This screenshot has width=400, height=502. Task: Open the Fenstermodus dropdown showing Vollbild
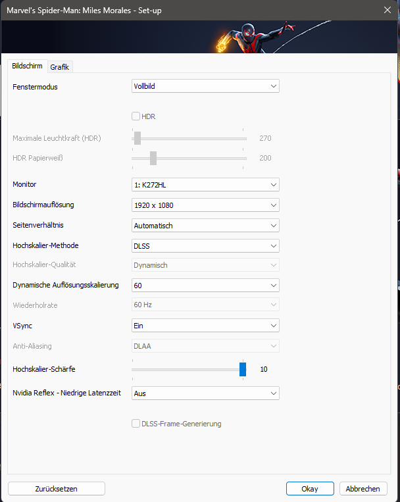pos(205,86)
